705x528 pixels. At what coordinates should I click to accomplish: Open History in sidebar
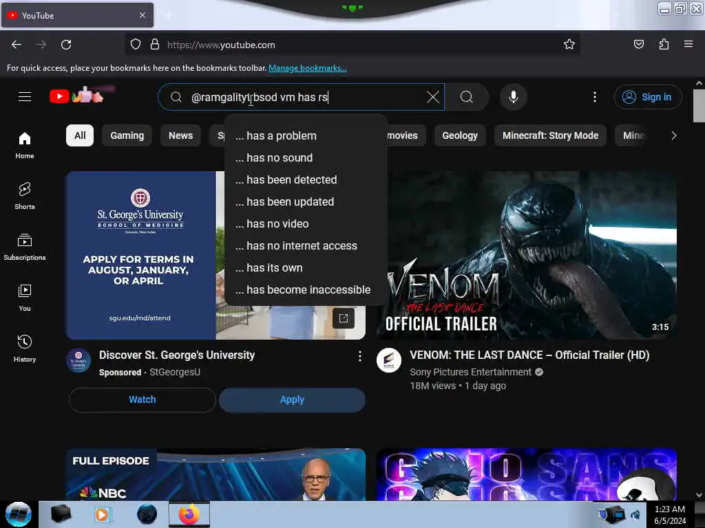point(25,349)
